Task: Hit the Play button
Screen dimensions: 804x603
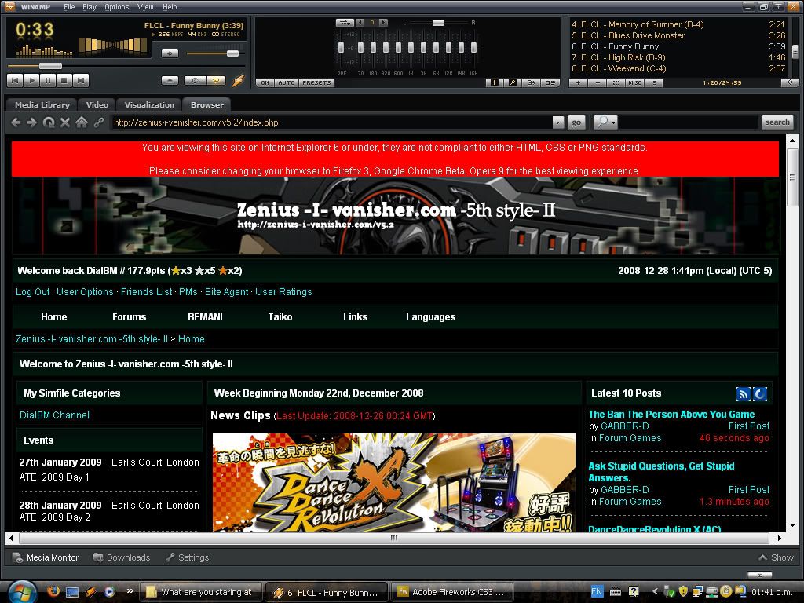Action: (31, 81)
